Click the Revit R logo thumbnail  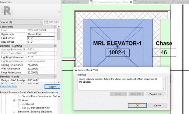(7, 12)
